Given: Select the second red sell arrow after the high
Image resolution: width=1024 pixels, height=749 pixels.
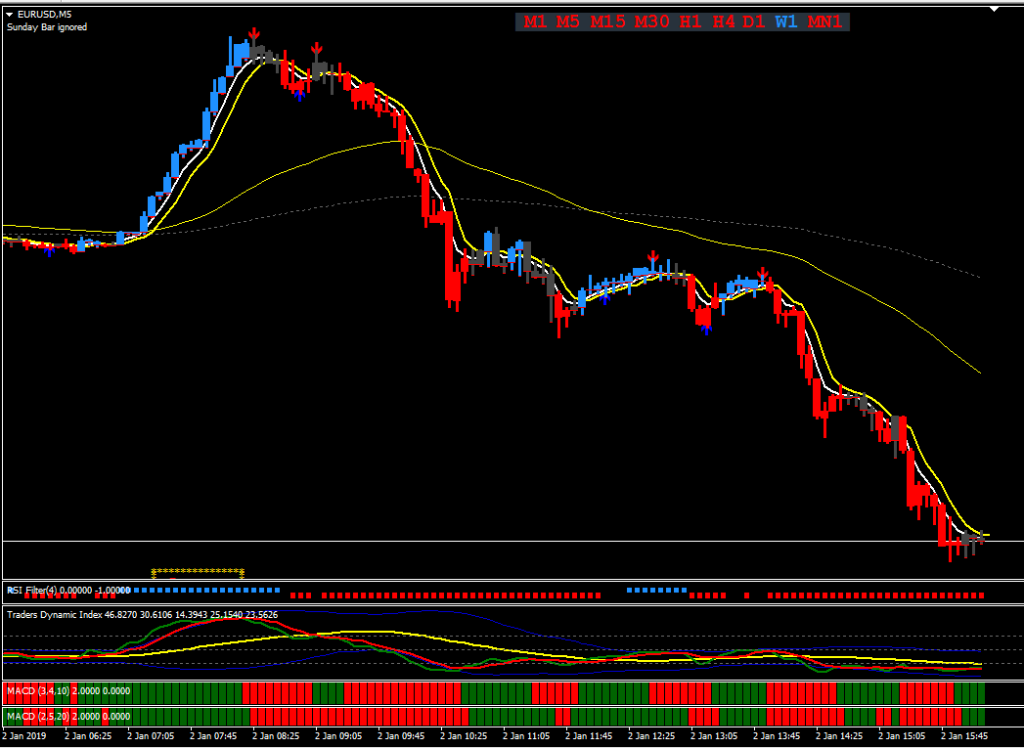Looking at the screenshot, I should coord(317,48).
